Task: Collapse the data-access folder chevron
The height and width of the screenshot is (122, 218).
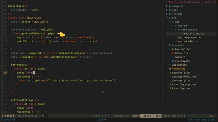Action: pos(176,29)
